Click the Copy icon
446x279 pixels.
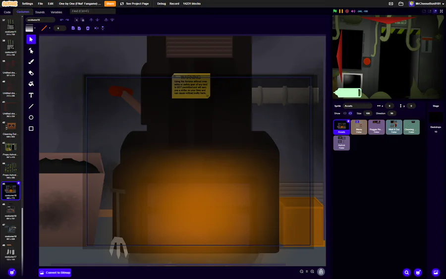[73, 28]
